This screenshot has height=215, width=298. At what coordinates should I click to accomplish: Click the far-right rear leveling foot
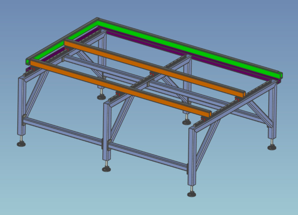tap(272, 147)
